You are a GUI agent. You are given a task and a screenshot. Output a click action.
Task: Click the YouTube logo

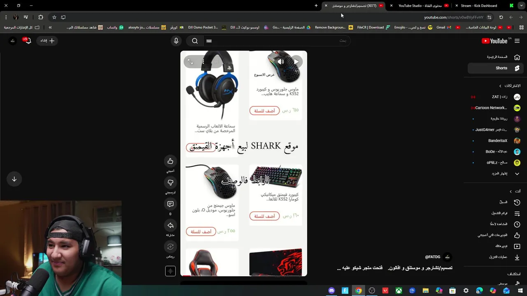494,41
